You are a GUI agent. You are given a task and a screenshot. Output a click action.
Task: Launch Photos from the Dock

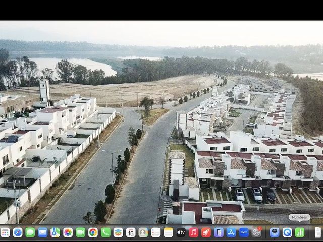(68, 232)
